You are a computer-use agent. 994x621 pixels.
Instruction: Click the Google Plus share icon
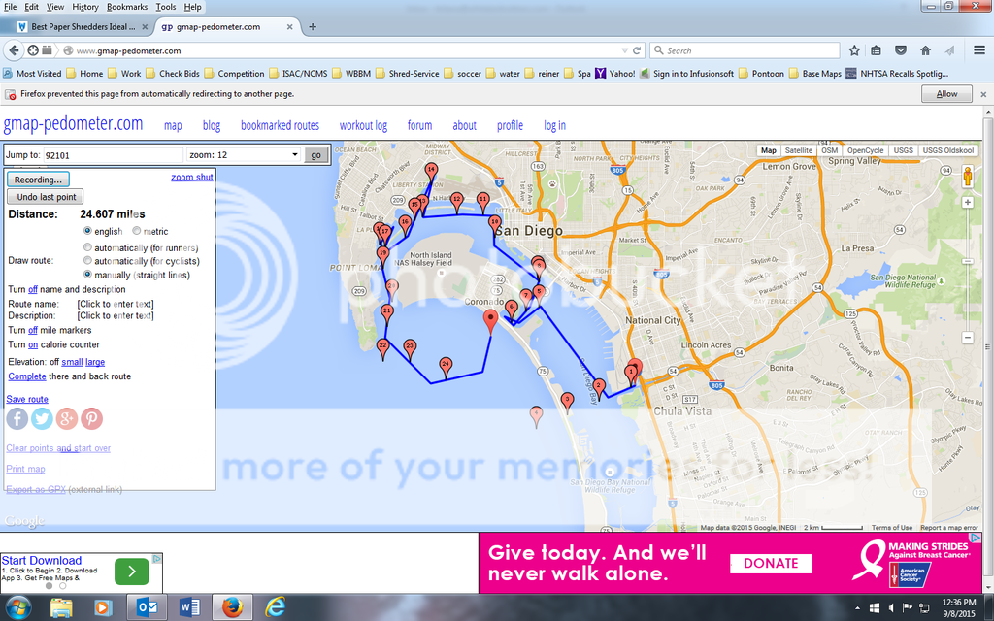click(66, 418)
